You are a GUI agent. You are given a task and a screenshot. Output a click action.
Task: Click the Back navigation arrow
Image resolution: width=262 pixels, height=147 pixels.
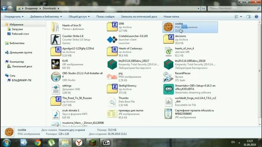click(4, 8)
